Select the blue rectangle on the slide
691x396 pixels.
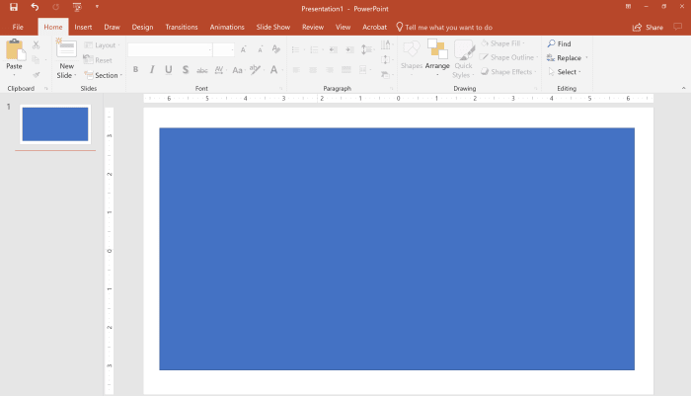[x=397, y=249]
